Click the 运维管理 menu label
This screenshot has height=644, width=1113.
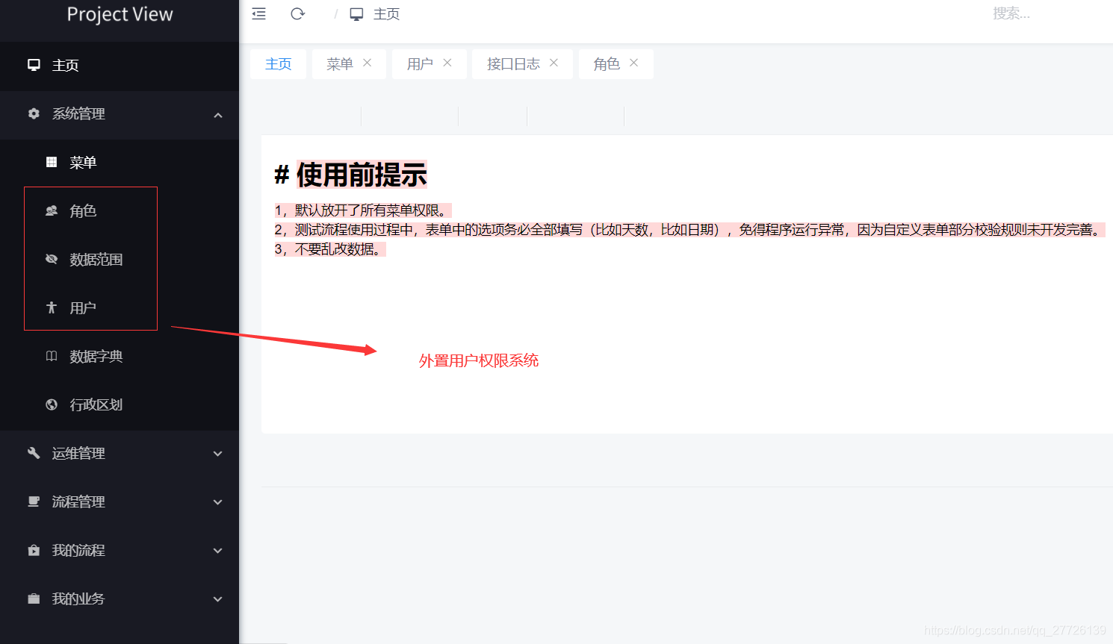point(78,453)
